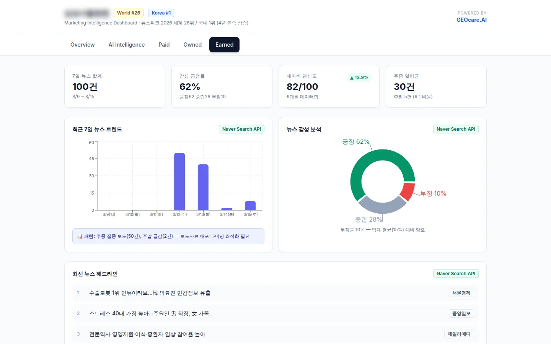Click the chart emoji in 패턴 note
Viewport: 551px width, 344px height.
point(80,237)
